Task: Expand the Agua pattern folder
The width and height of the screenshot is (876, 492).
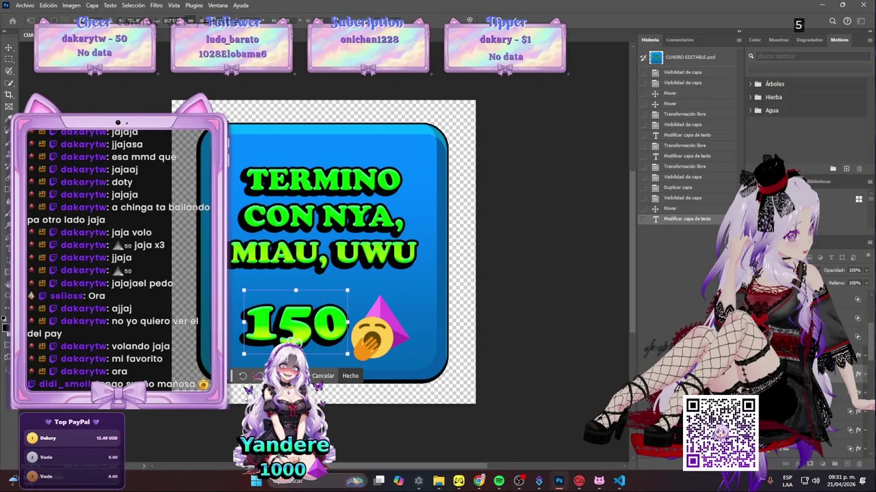Action: [x=750, y=110]
